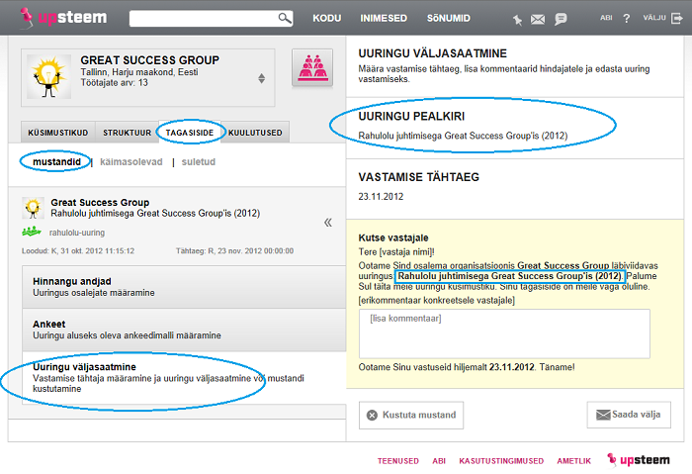Click the Great Success Group survey entry title
This screenshot has height=474, width=692.
click(100, 202)
